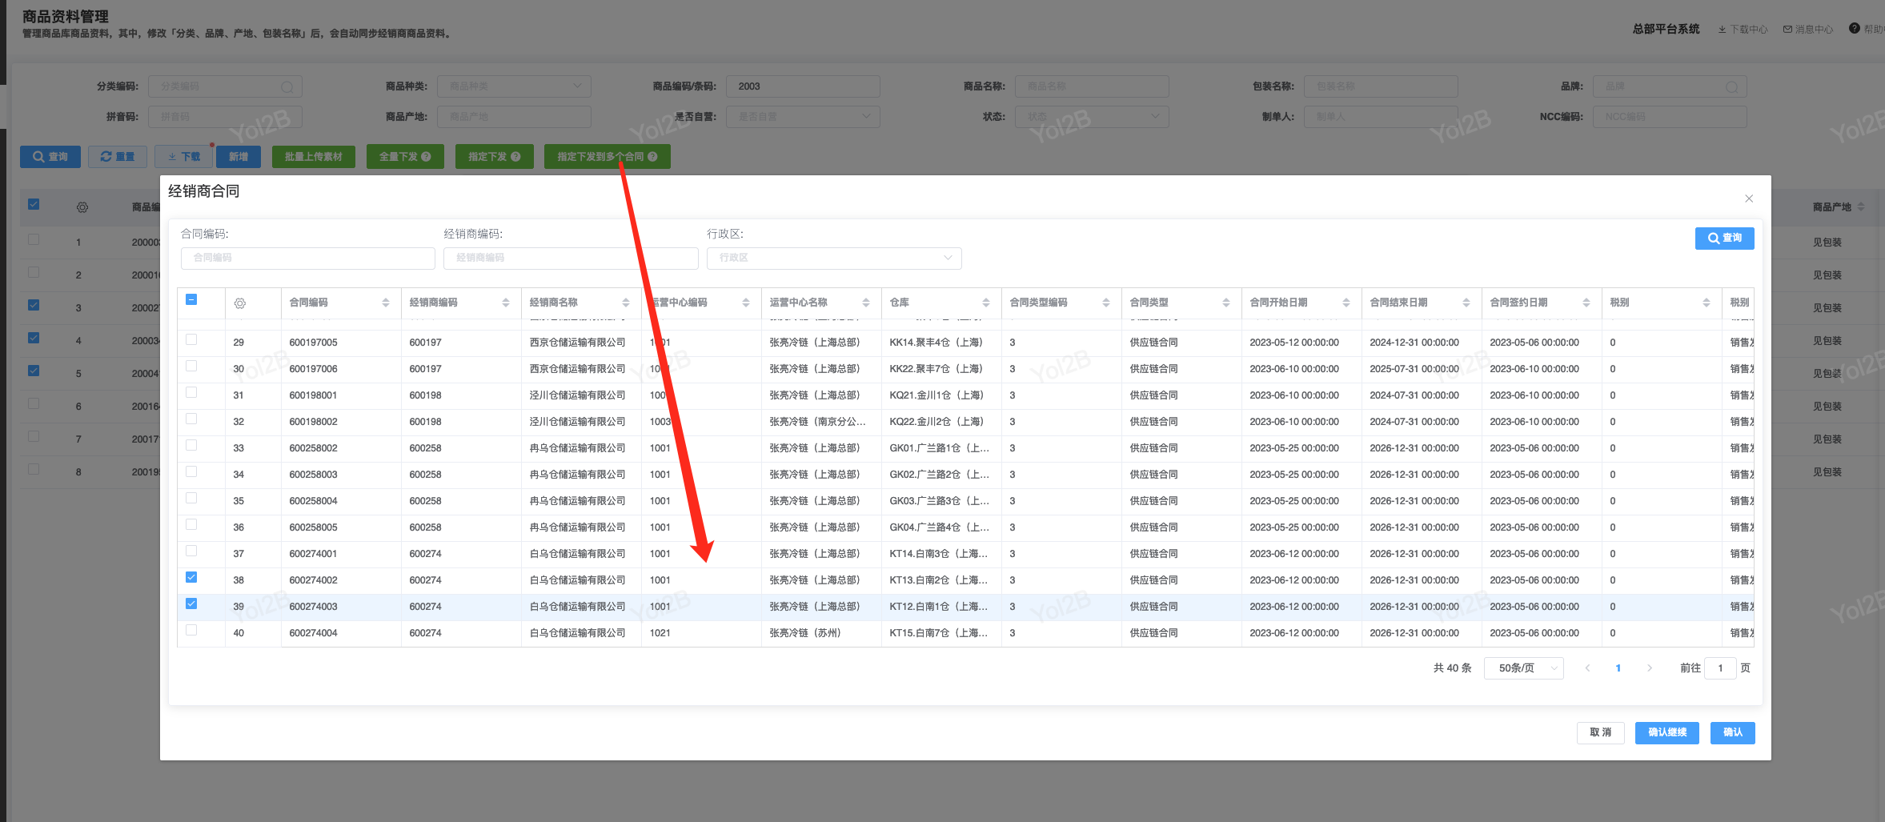Click the 确认继续 button
The height and width of the screenshot is (822, 1885).
(1667, 732)
